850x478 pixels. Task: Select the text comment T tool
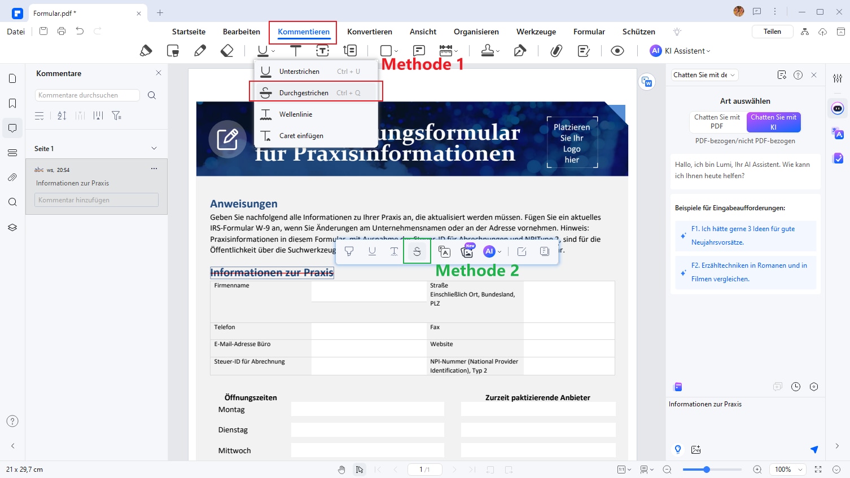296,51
